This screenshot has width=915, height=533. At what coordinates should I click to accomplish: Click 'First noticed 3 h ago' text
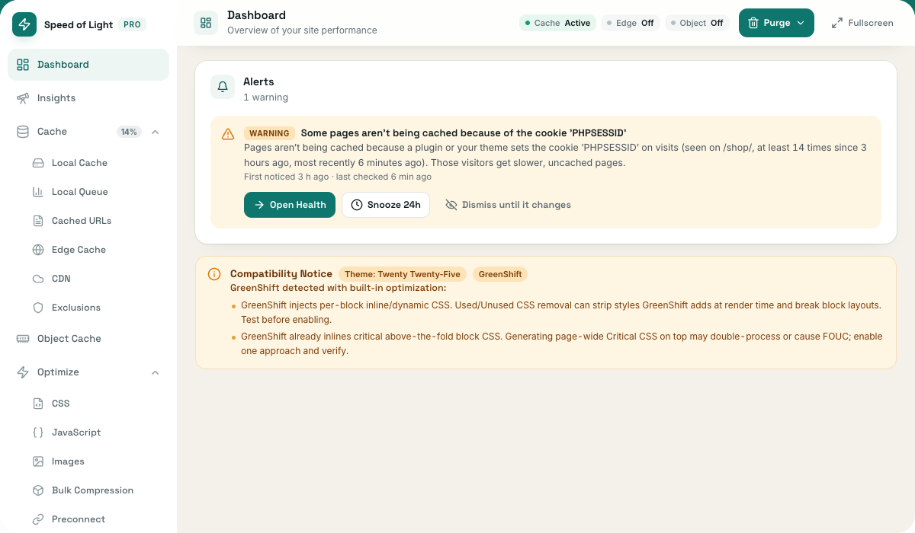click(x=286, y=177)
